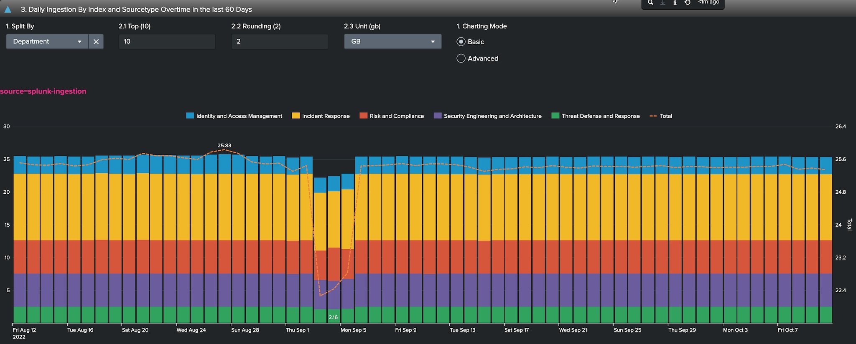Viewport: 856px width, 344px height.
Task: Click the Fri Oct 7 axis label
Action: 788,330
